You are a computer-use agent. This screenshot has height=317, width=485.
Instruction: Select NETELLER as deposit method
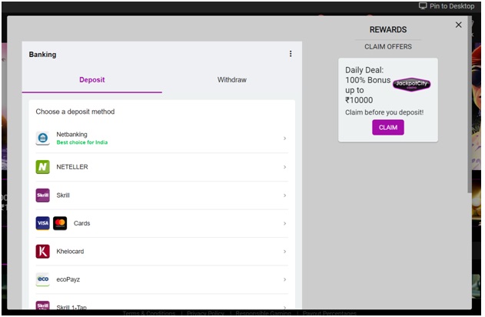pos(161,167)
